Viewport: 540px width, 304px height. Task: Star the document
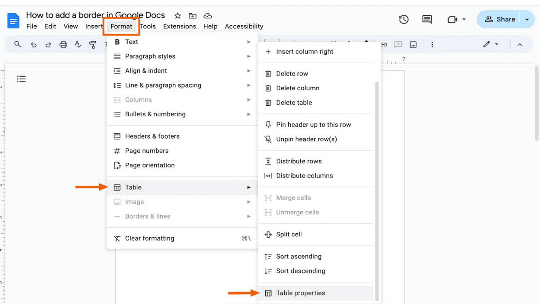coord(177,15)
